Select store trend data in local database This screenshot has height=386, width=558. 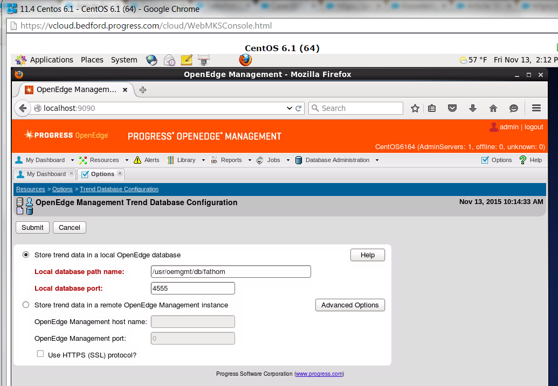pyautogui.click(x=26, y=255)
